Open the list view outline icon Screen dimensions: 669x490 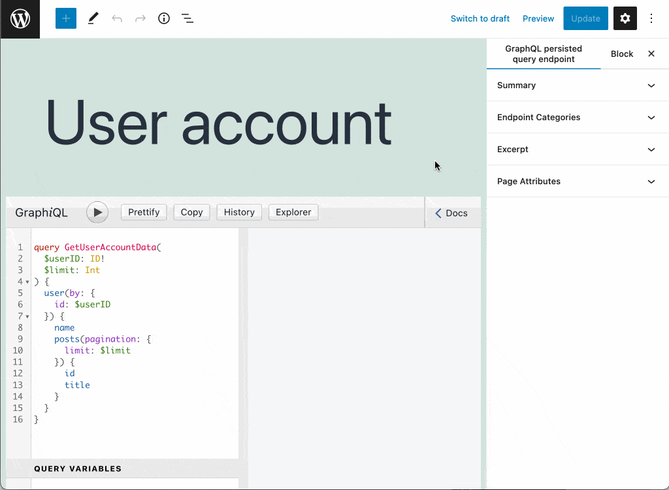pyautogui.click(x=188, y=18)
